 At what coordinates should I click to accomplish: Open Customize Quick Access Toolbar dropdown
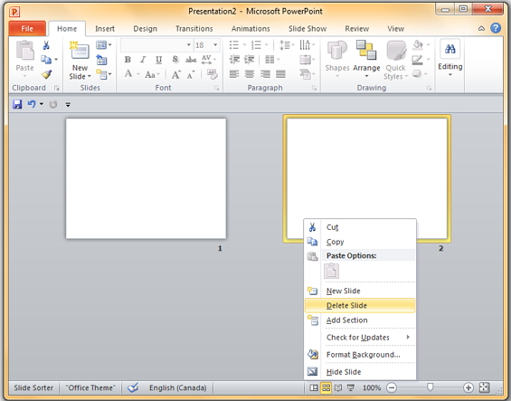68,104
